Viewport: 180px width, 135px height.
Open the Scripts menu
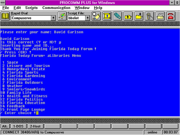tap(31, 8)
